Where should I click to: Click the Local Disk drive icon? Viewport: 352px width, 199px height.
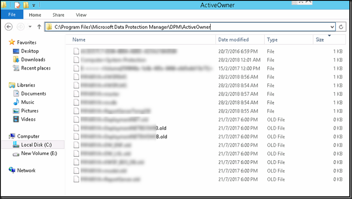pyautogui.click(x=16, y=145)
